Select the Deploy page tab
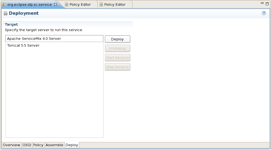 72,145
